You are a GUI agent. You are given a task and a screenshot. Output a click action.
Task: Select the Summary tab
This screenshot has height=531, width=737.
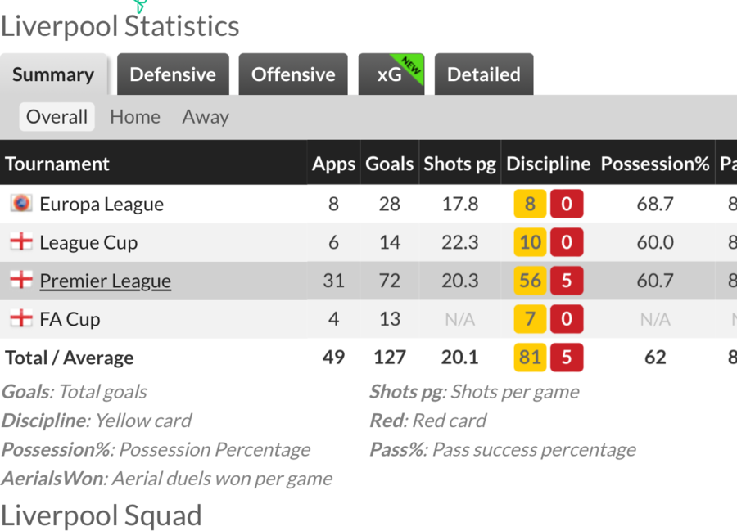53,74
